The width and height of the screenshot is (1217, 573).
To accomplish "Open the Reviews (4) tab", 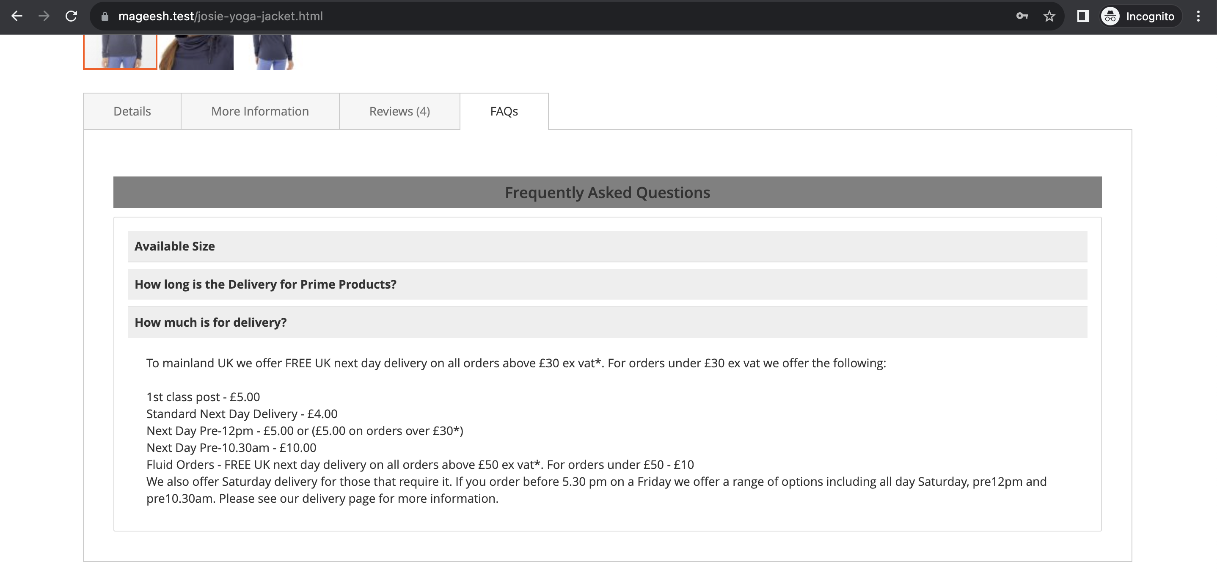I will pyautogui.click(x=399, y=111).
